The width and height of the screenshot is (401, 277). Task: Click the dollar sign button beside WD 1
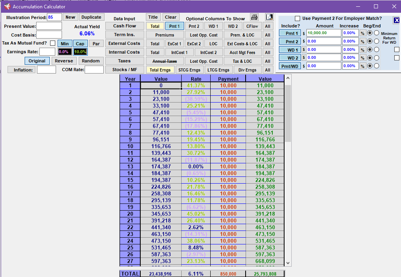304,50
